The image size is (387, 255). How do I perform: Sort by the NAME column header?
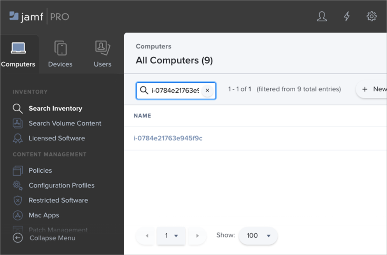coord(142,116)
